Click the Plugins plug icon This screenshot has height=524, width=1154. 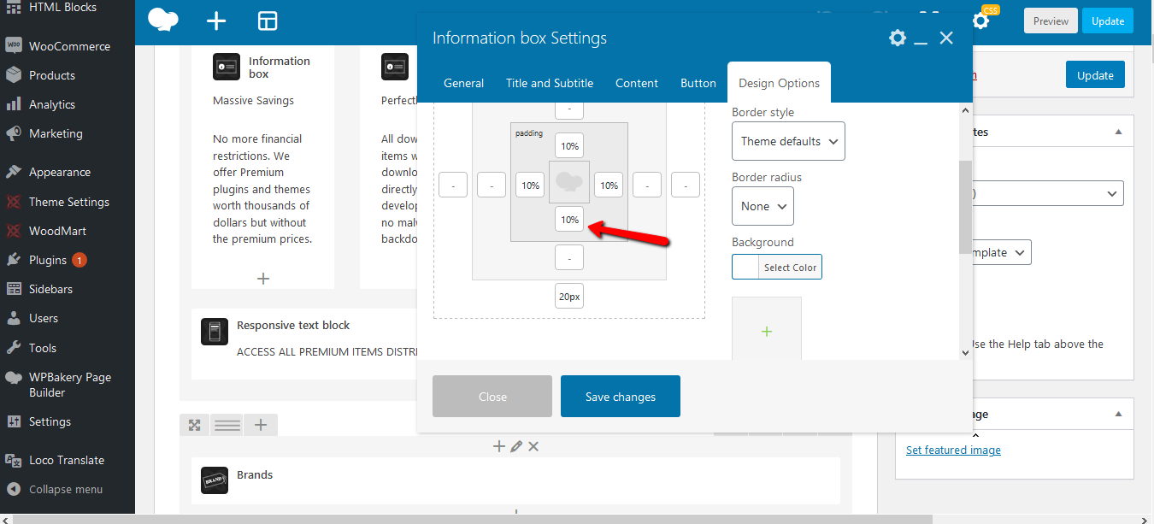14,260
